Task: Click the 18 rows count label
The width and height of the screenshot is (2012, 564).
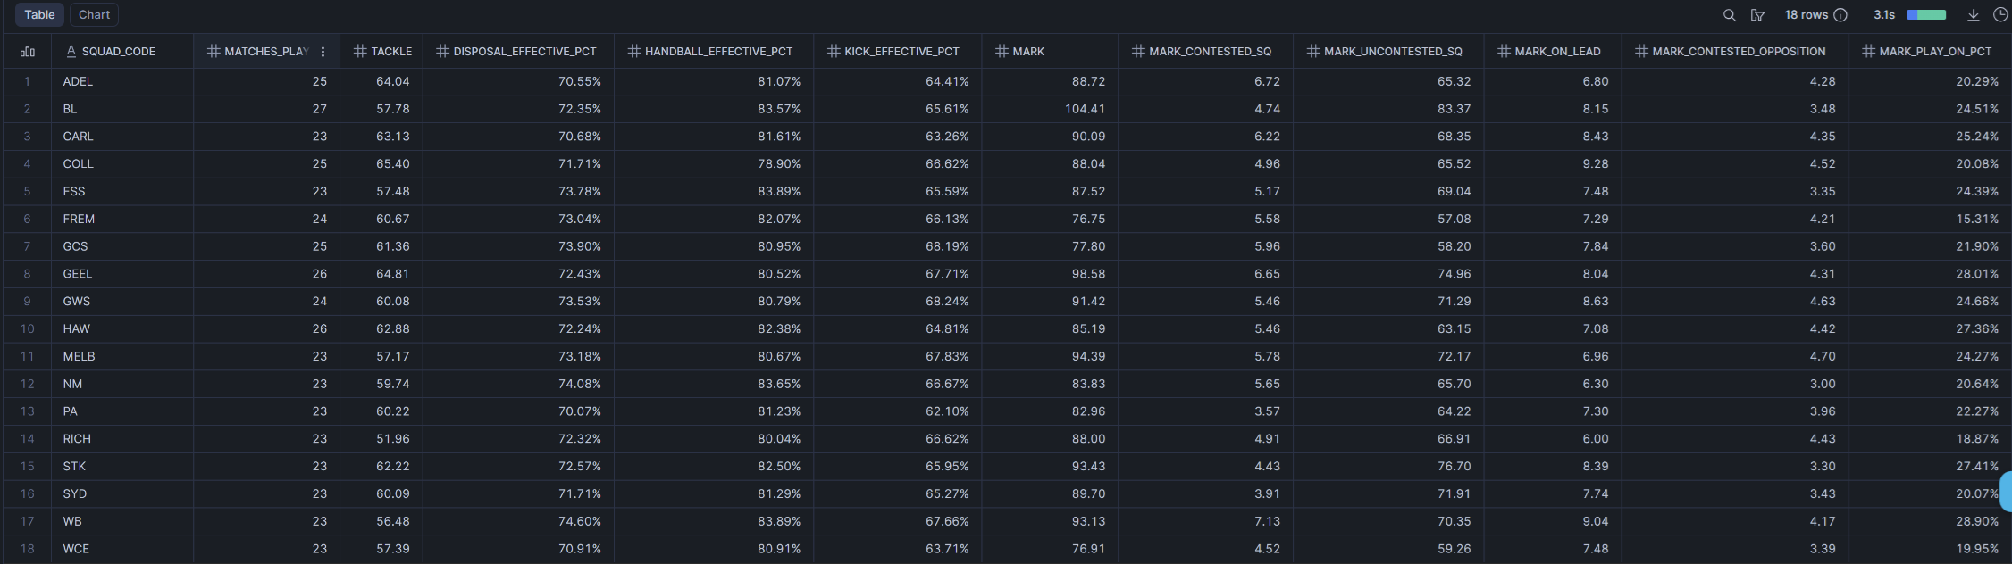Action: click(1806, 15)
